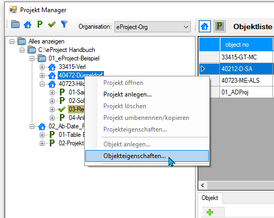Click the left scroll arrow of the object list
Image resolution: width=274 pixels, height=218 pixels.
(202, 186)
